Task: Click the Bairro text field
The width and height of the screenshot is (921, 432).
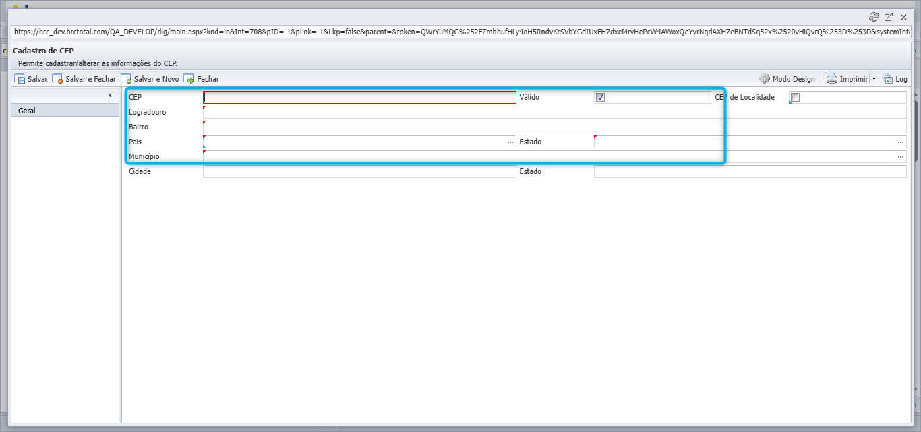Action: pyautogui.click(x=555, y=127)
